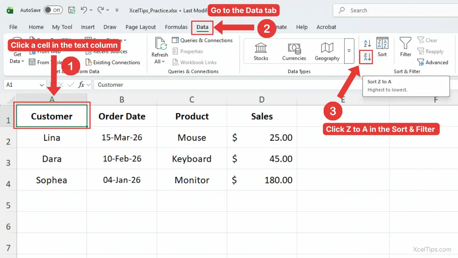Select the sales value 180.00
The height and width of the screenshot is (258, 458).
tap(262, 180)
